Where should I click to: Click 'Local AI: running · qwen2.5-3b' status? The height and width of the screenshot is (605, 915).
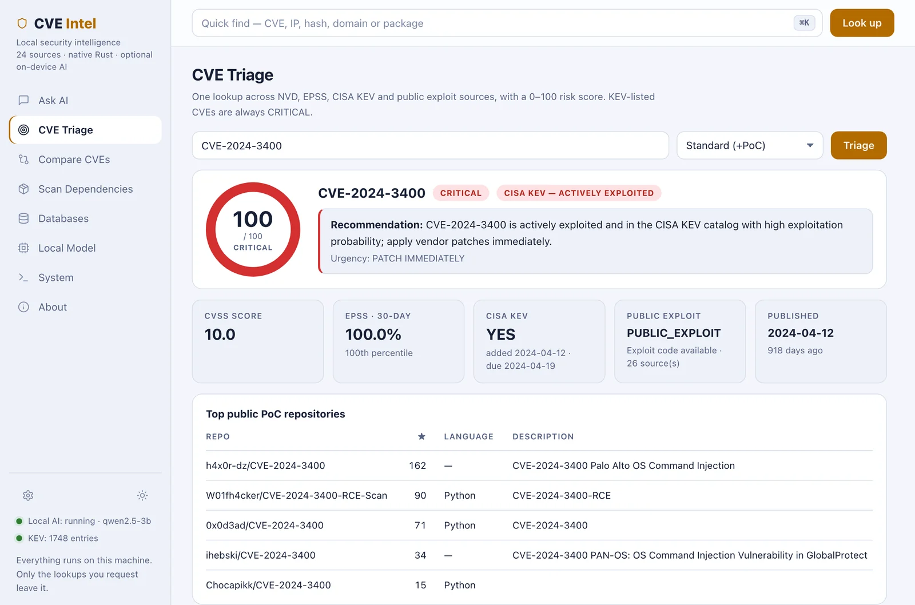89,521
